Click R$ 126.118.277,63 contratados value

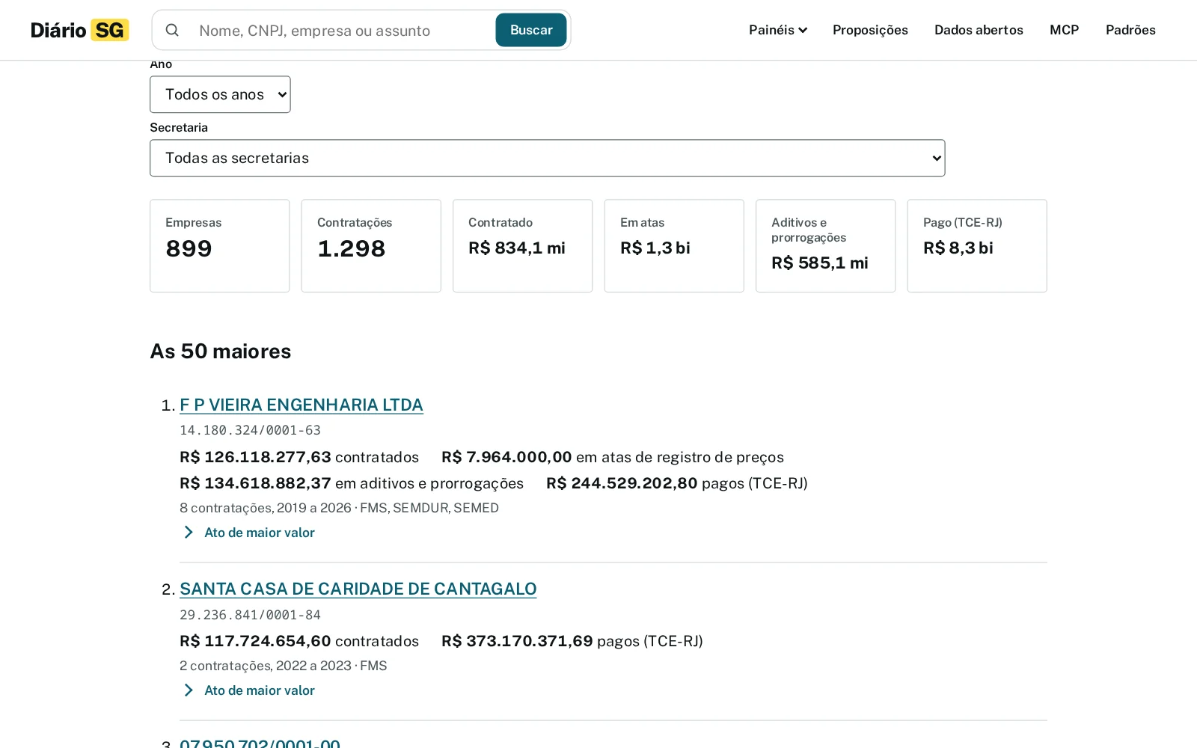tap(299, 457)
